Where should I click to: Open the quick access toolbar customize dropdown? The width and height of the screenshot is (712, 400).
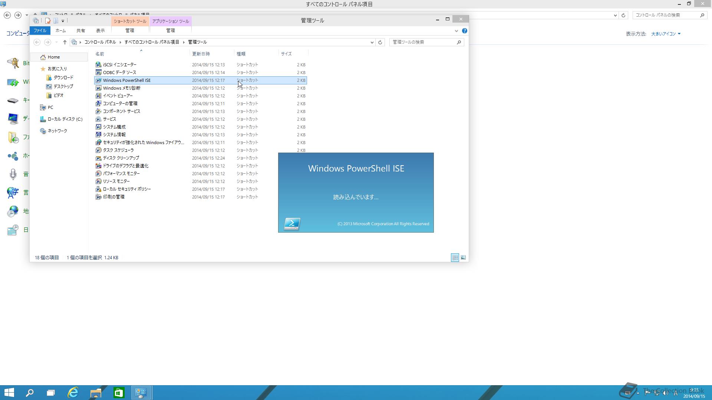(x=63, y=21)
